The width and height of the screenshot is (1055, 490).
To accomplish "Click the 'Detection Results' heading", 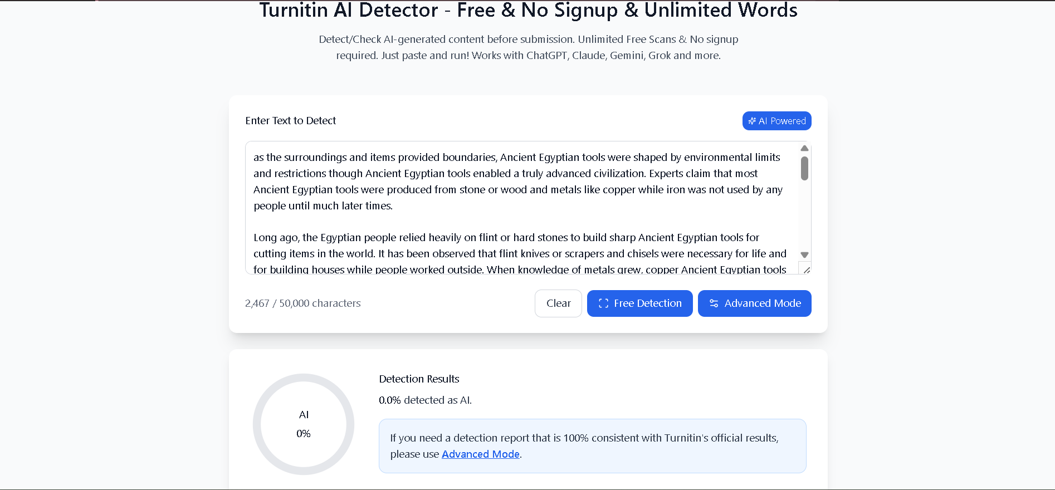I will coord(419,379).
